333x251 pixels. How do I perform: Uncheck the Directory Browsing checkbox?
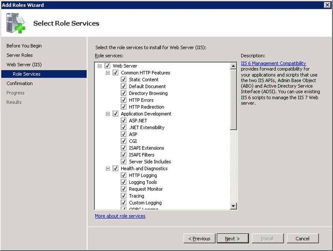[x=124, y=93]
